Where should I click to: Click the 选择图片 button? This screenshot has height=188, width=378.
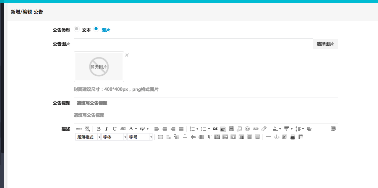click(325, 44)
